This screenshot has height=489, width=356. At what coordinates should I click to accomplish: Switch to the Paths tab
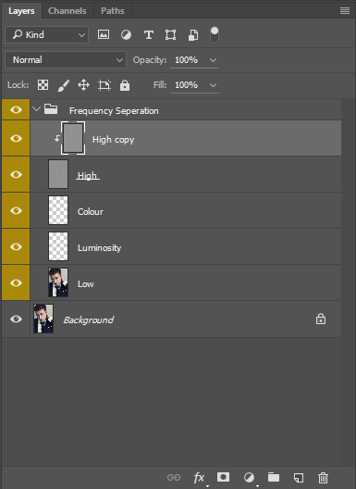click(113, 11)
